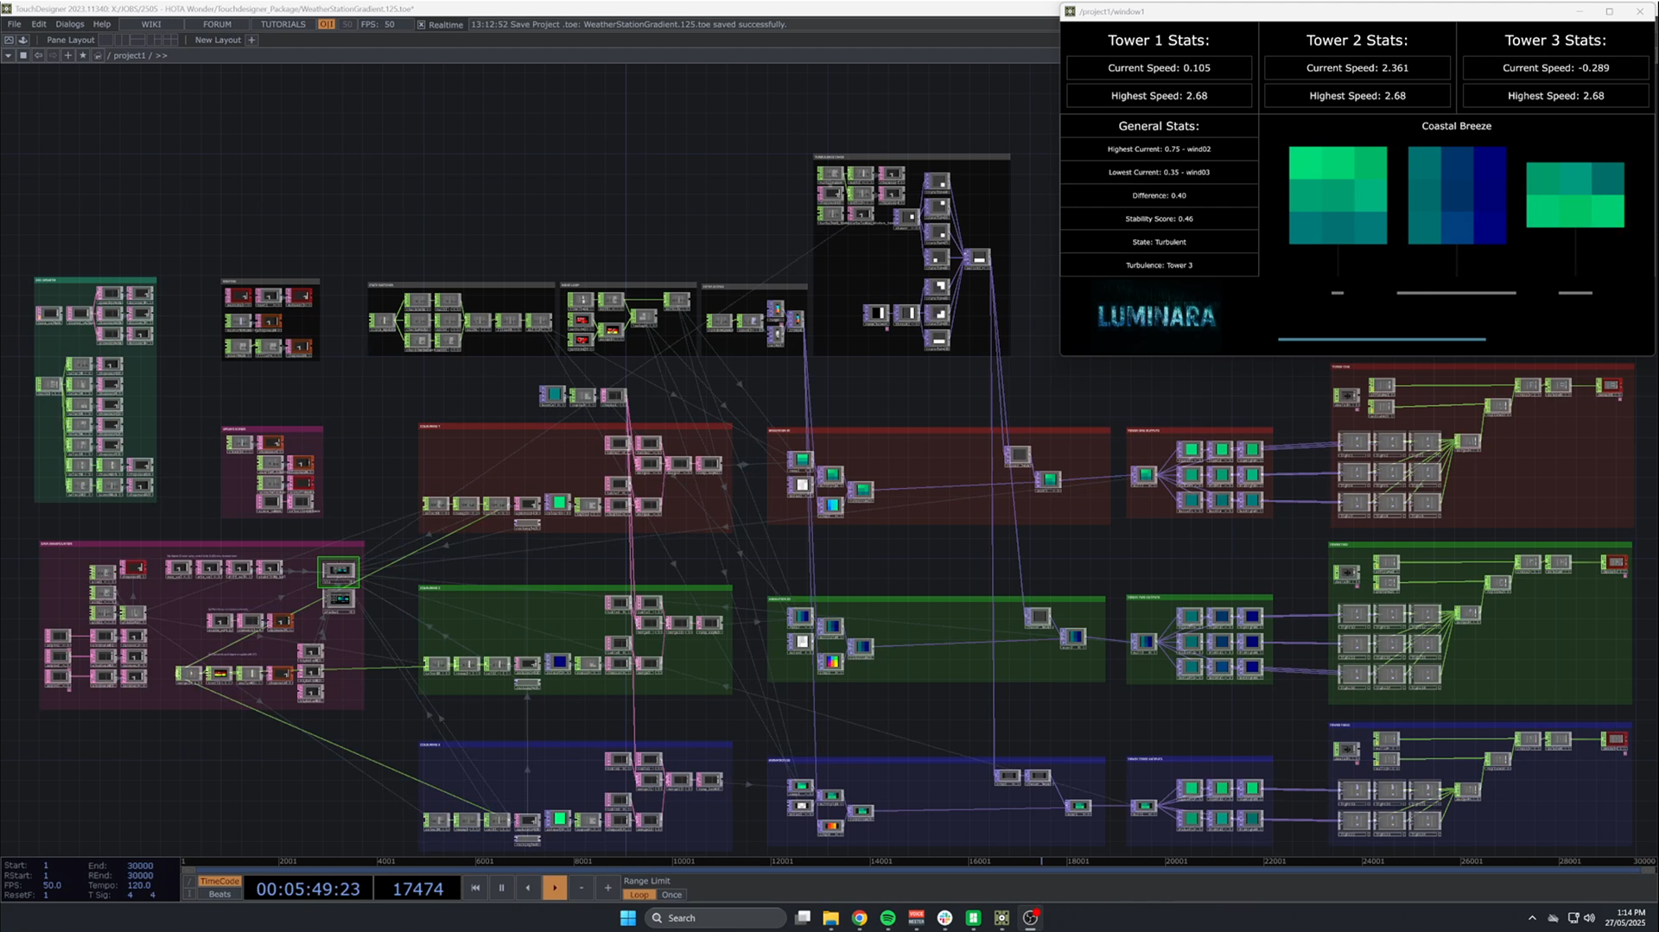Pause playback with the pause icon
The image size is (1659, 932).
click(501, 888)
